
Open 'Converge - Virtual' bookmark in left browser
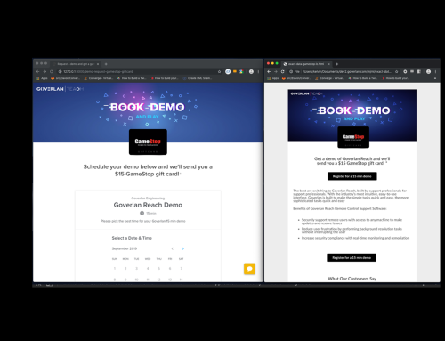tap(98, 78)
